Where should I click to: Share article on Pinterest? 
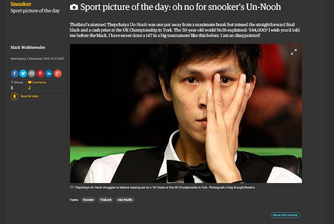coord(40,74)
